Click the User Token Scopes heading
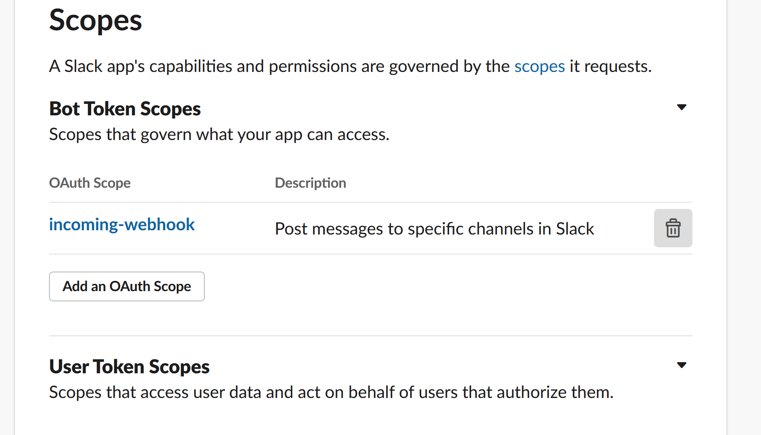The height and width of the screenshot is (435, 761). (129, 367)
